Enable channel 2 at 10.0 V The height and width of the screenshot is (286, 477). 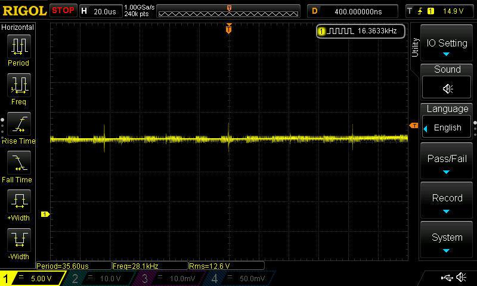[x=95, y=278]
